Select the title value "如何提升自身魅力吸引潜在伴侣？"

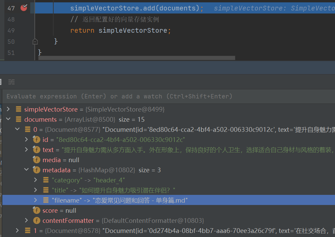127,190
